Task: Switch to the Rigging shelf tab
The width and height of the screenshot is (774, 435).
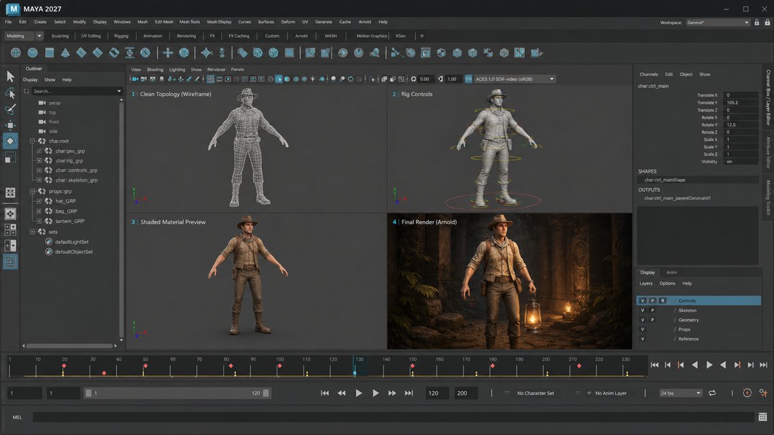Action: (x=121, y=36)
